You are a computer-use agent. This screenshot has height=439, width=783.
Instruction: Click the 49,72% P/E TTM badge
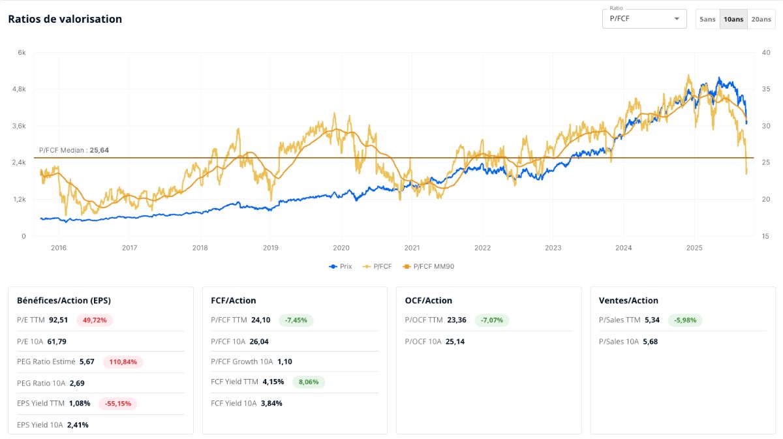click(95, 320)
